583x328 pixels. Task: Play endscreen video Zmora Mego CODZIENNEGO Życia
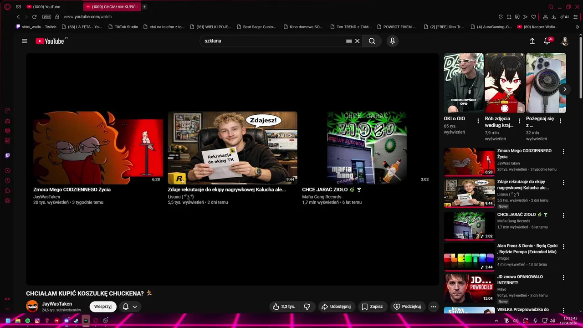tap(98, 148)
